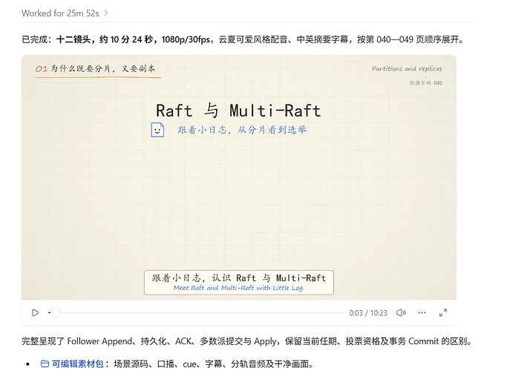Viewport: 507px width, 371px height.
Task: Click the "Raft 与 Multi-Raft" title in video
Action: [238, 111]
